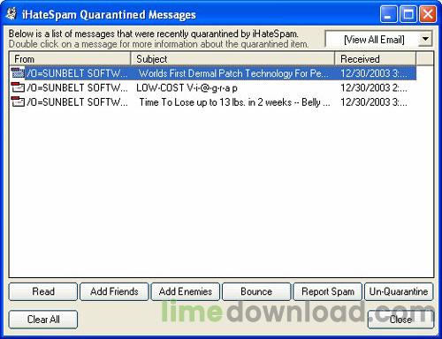Click envelope icon beside LOW-COST V-i-@-g-r-a message
Screen dimensions: 442x339
click(18, 87)
